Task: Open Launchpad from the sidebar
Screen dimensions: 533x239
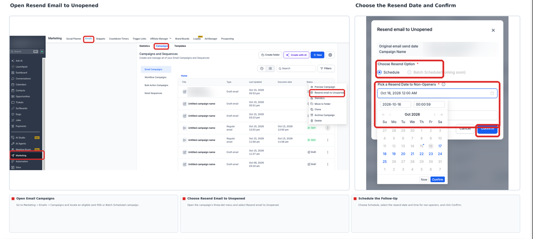Action: 21,67
